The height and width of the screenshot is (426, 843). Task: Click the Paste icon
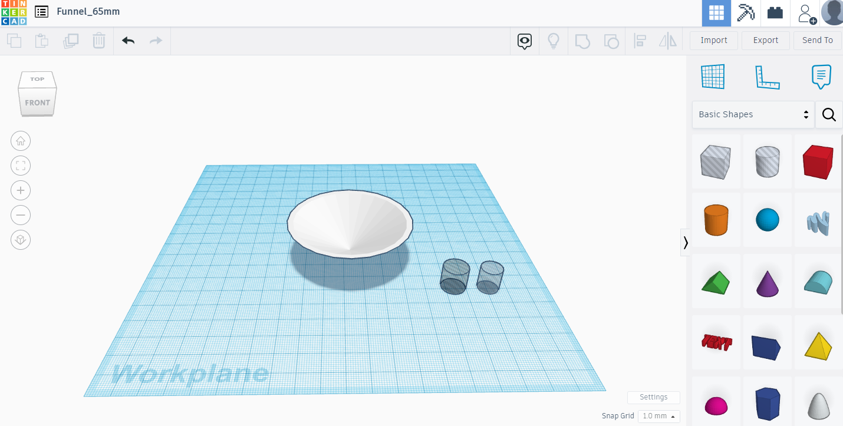tap(42, 41)
